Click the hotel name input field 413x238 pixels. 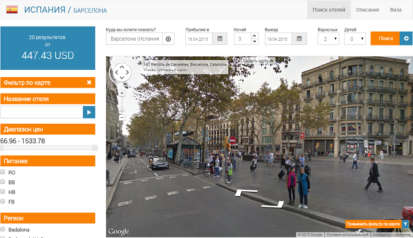click(x=42, y=112)
